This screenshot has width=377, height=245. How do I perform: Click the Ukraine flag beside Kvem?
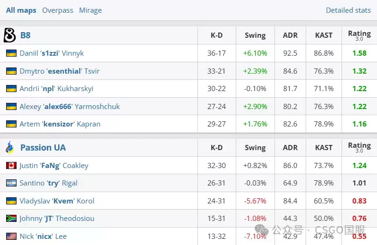pos(11,201)
